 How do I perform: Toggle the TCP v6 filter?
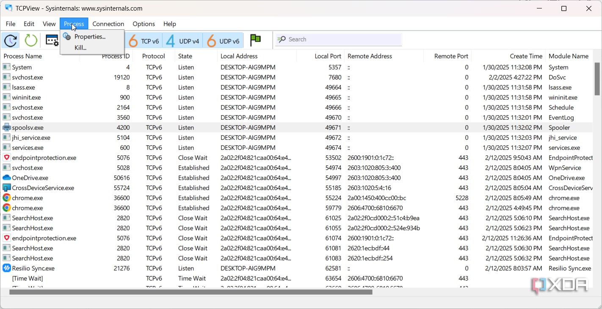pyautogui.click(x=144, y=41)
